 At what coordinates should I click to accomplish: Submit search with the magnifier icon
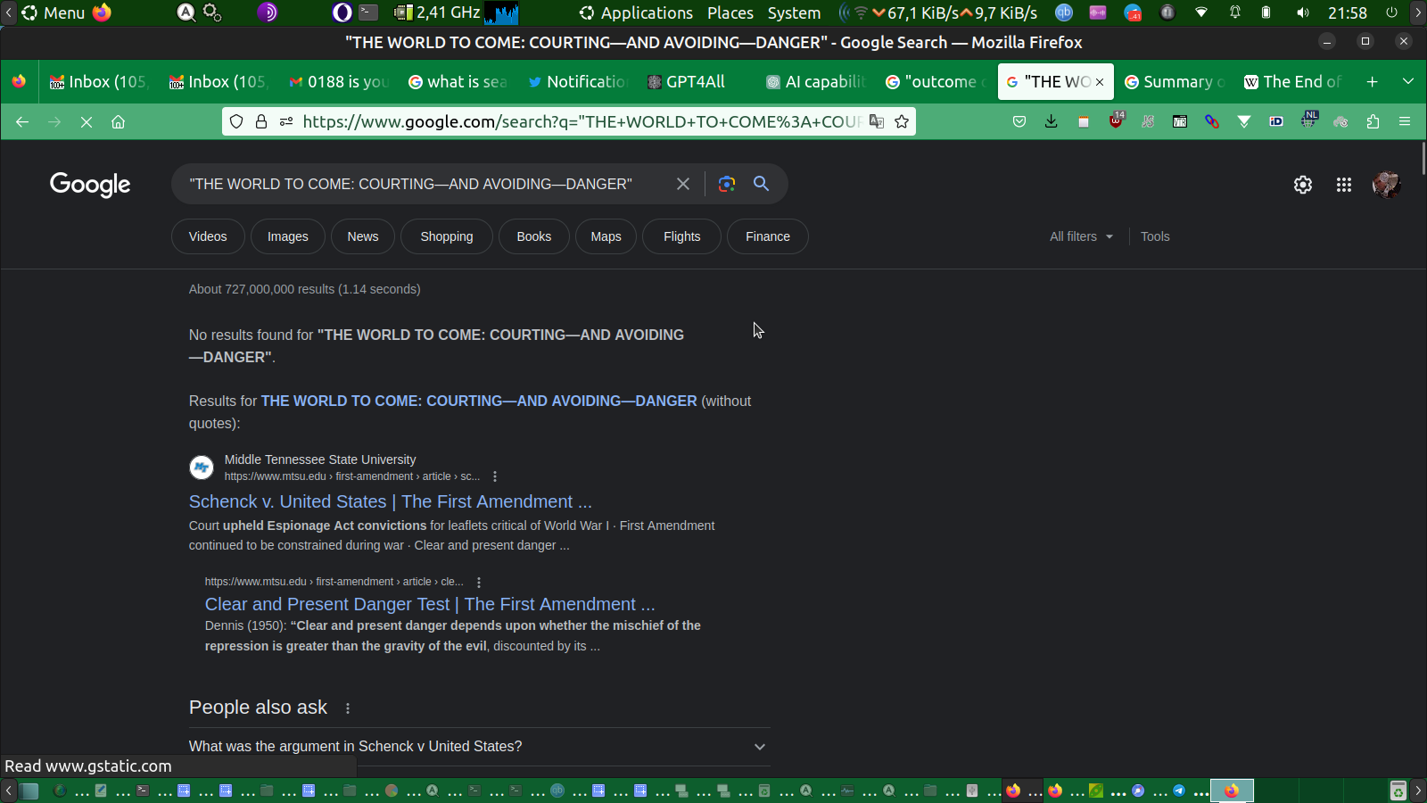pyautogui.click(x=761, y=184)
